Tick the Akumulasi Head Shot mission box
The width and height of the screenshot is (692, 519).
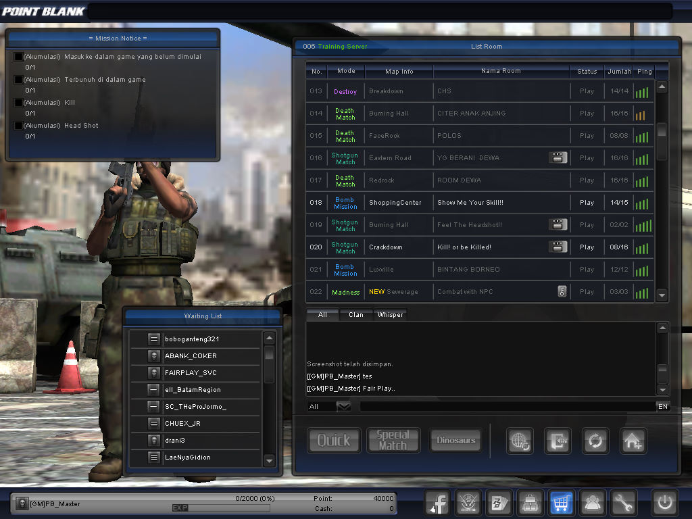pyautogui.click(x=17, y=126)
